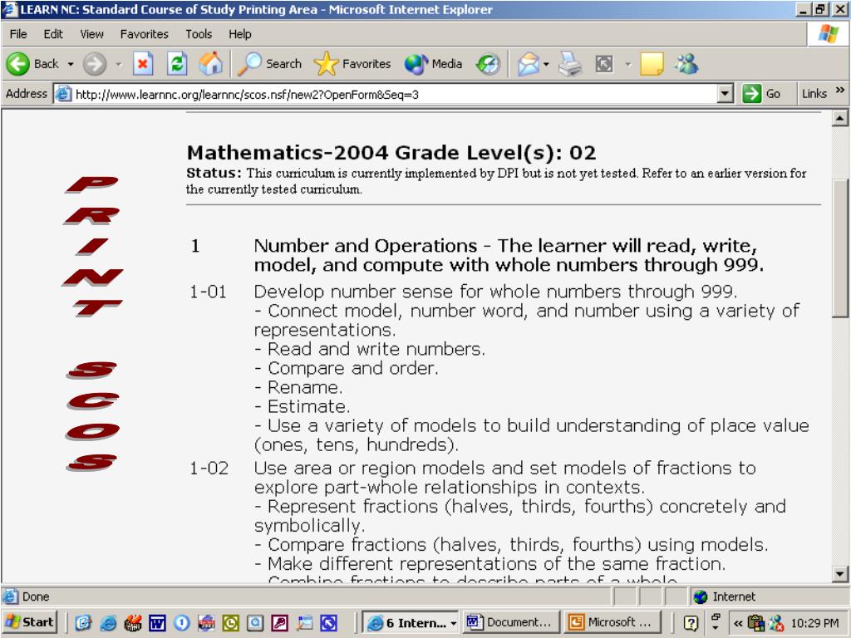Click the help question mark tray icon

tap(691, 623)
